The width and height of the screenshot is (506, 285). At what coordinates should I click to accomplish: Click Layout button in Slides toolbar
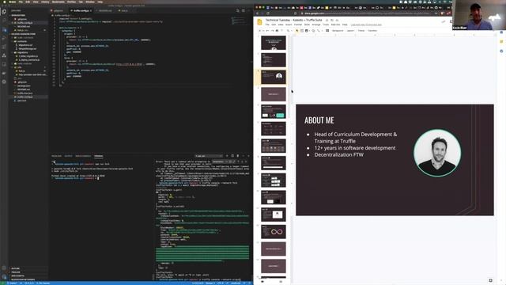tap(350, 31)
